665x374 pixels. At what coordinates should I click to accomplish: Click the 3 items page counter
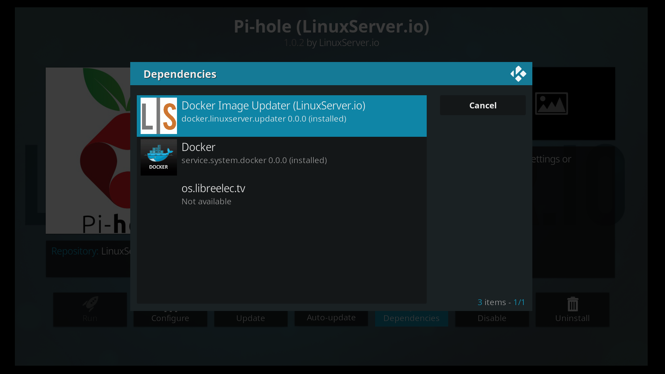pyautogui.click(x=501, y=302)
